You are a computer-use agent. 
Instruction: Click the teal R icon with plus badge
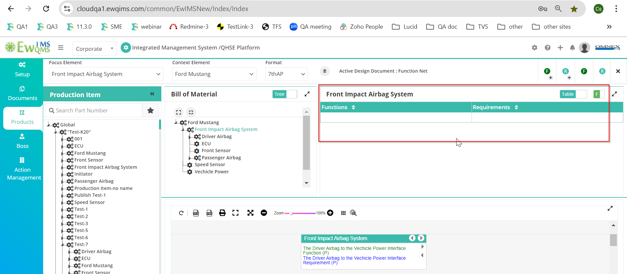coord(566,72)
